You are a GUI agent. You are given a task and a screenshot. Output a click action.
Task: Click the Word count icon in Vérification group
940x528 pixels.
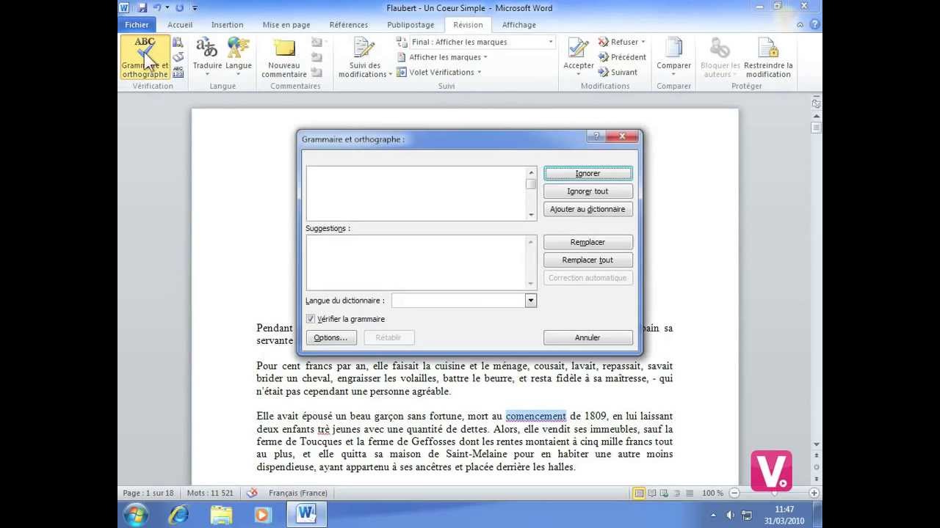point(178,73)
